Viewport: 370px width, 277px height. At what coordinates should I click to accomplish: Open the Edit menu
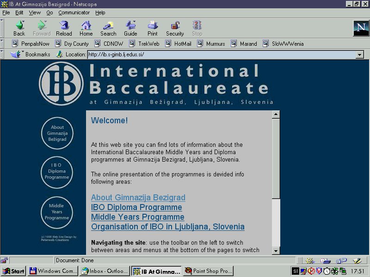pyautogui.click(x=19, y=13)
